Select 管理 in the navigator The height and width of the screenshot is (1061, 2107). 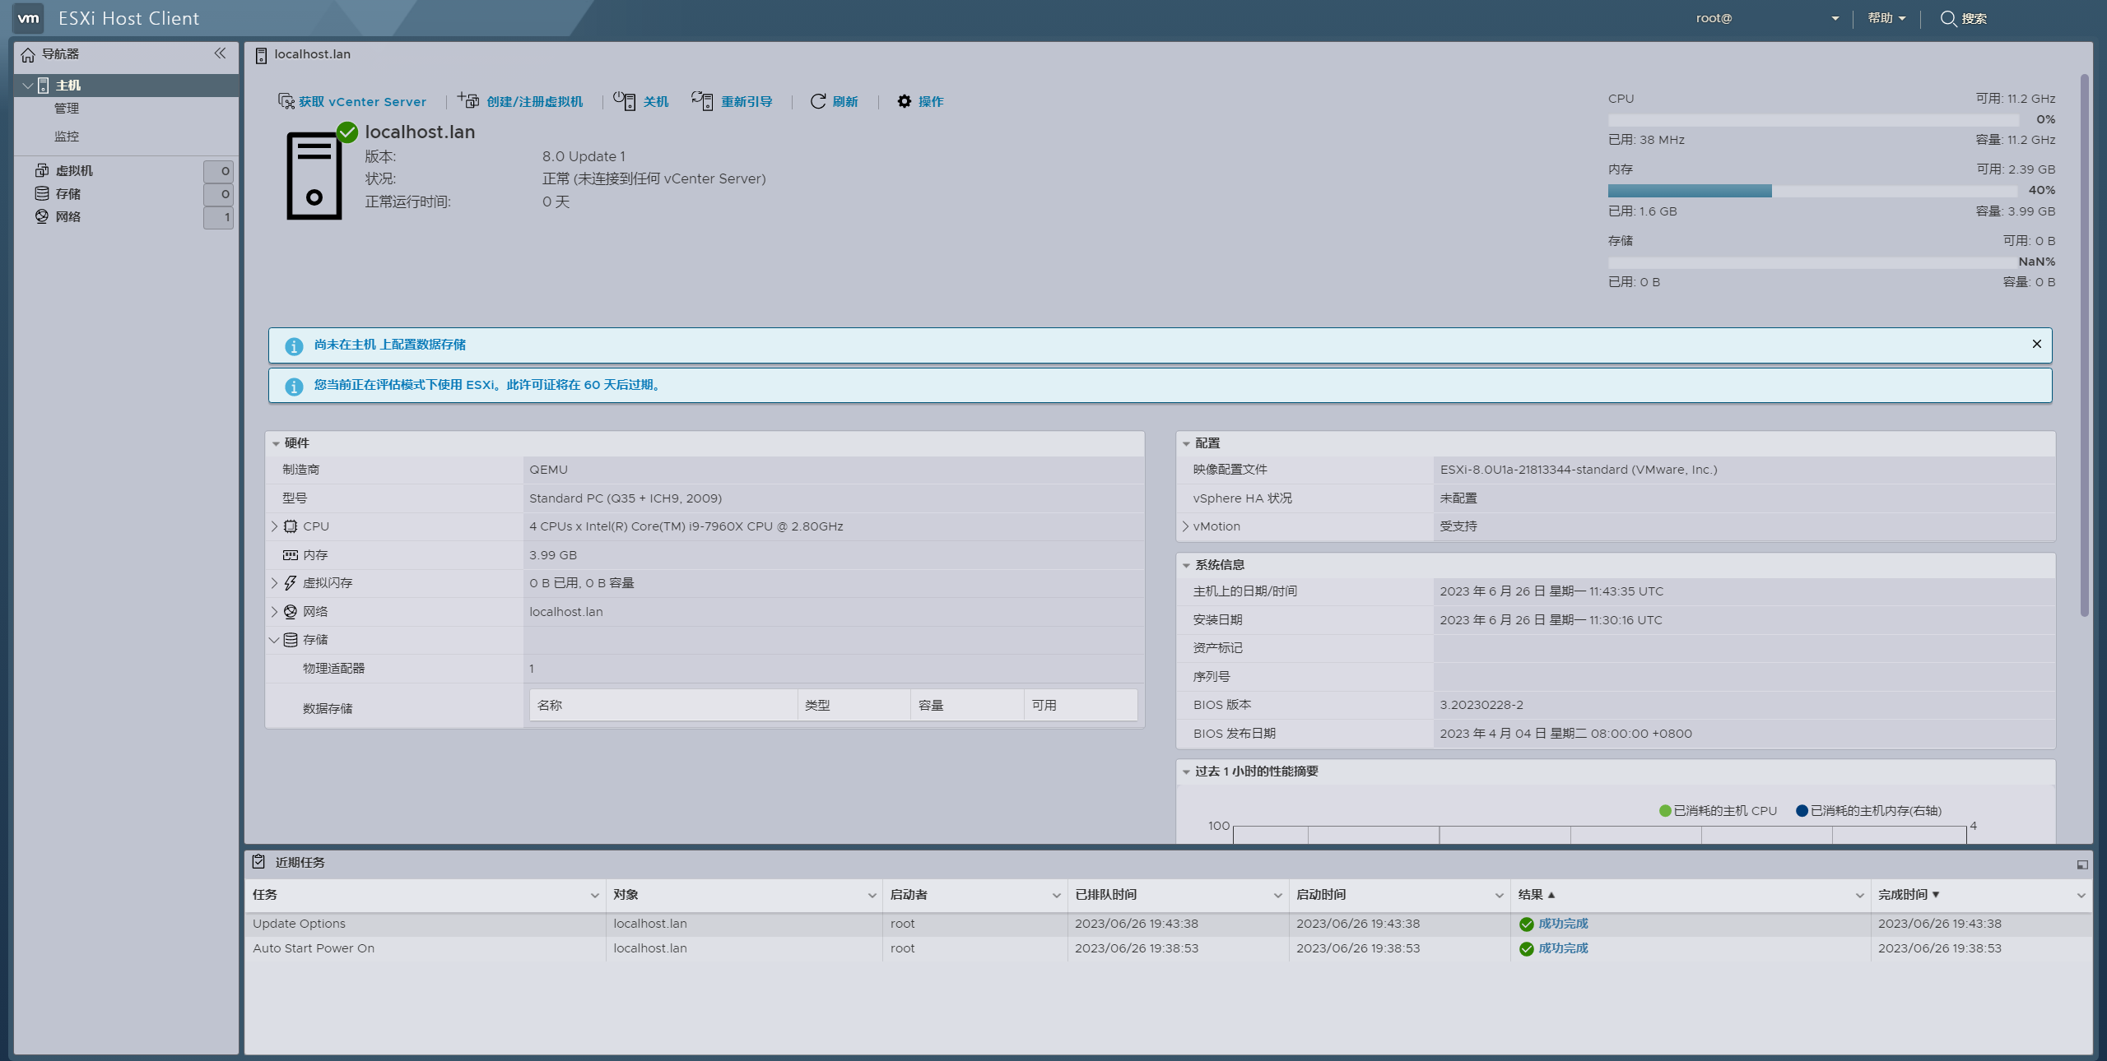67,109
